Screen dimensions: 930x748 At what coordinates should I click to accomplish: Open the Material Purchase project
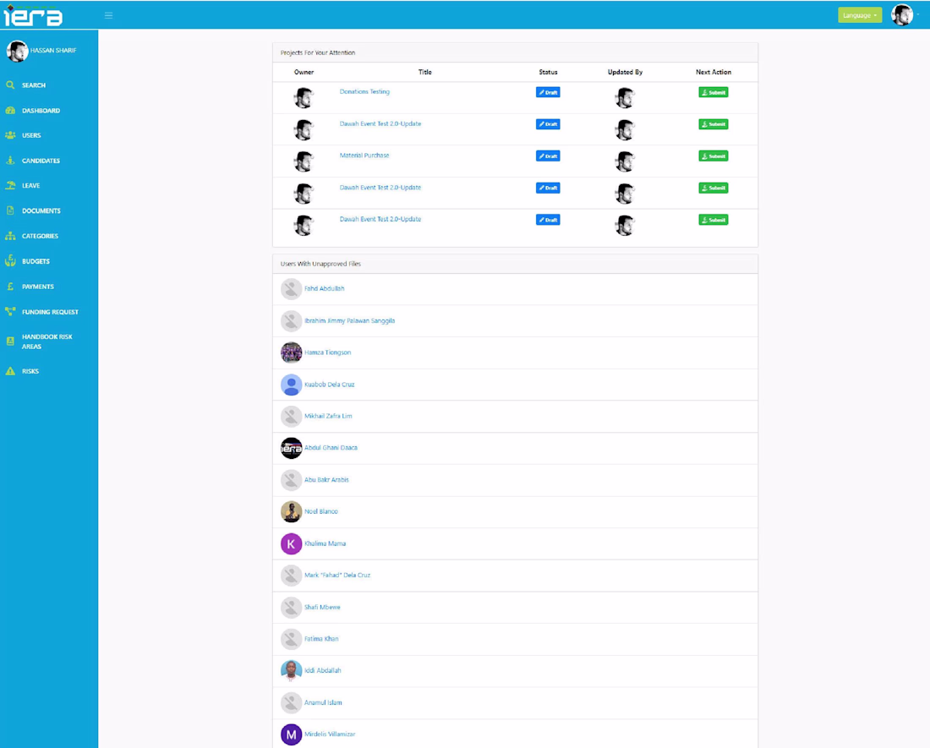coord(364,156)
